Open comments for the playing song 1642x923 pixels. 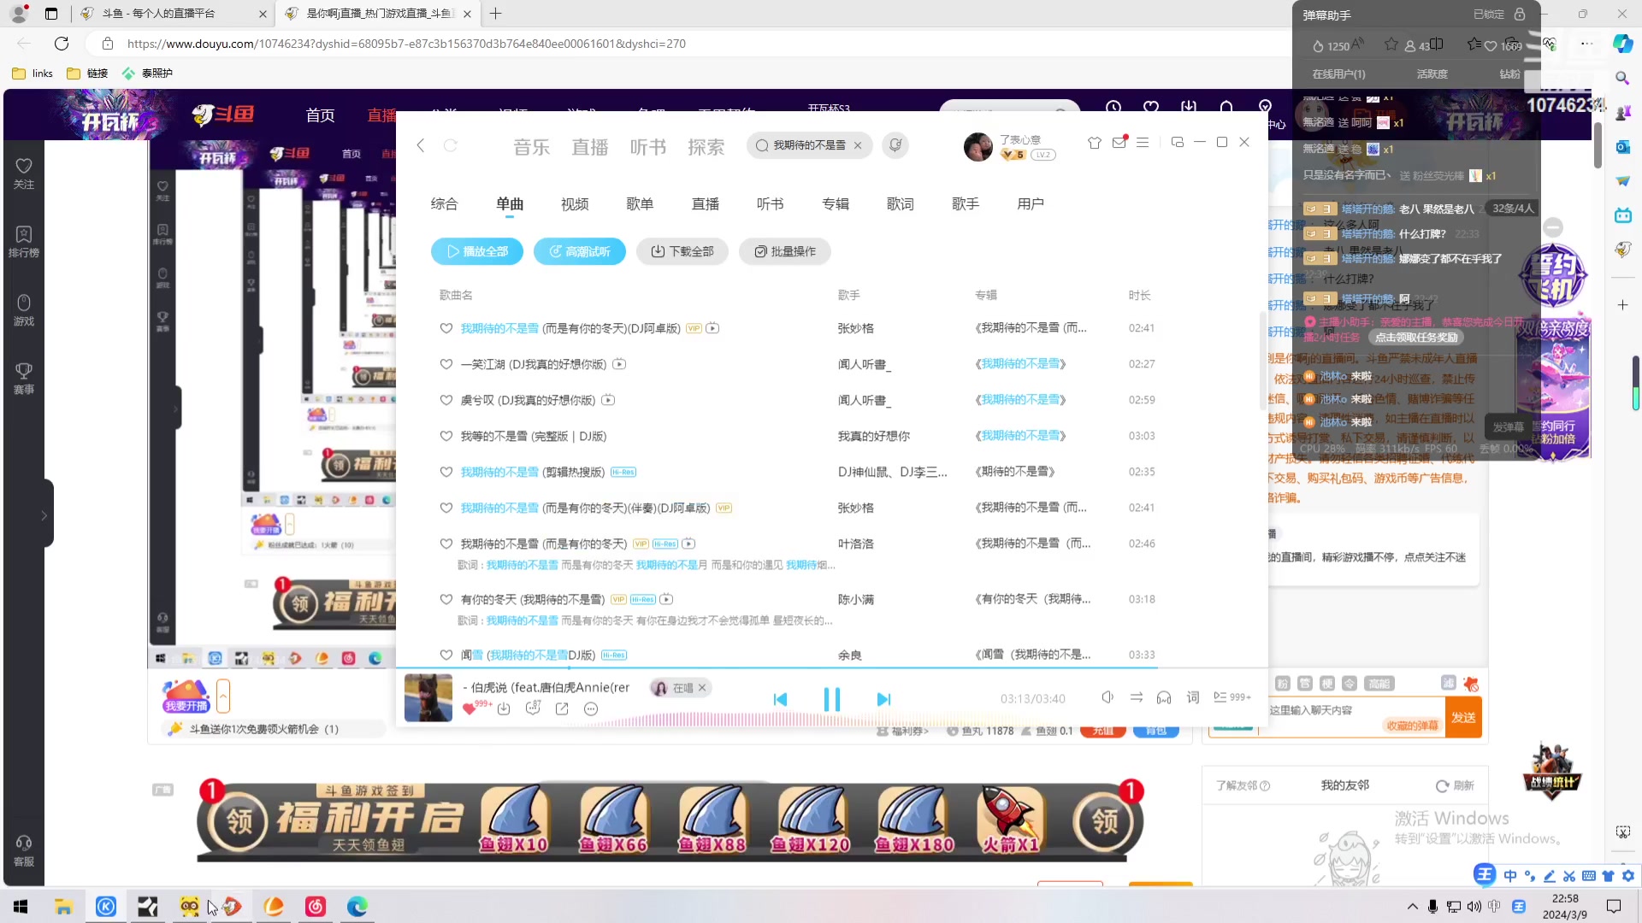point(533,708)
